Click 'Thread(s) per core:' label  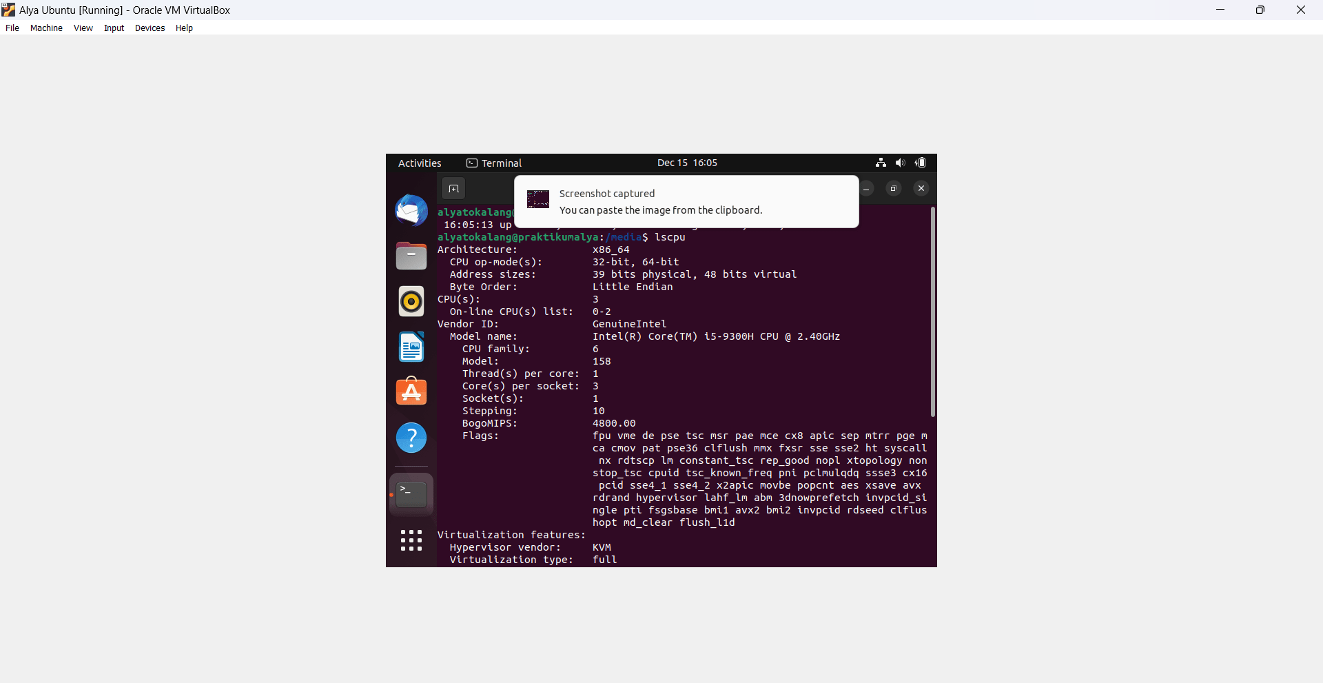pos(521,374)
